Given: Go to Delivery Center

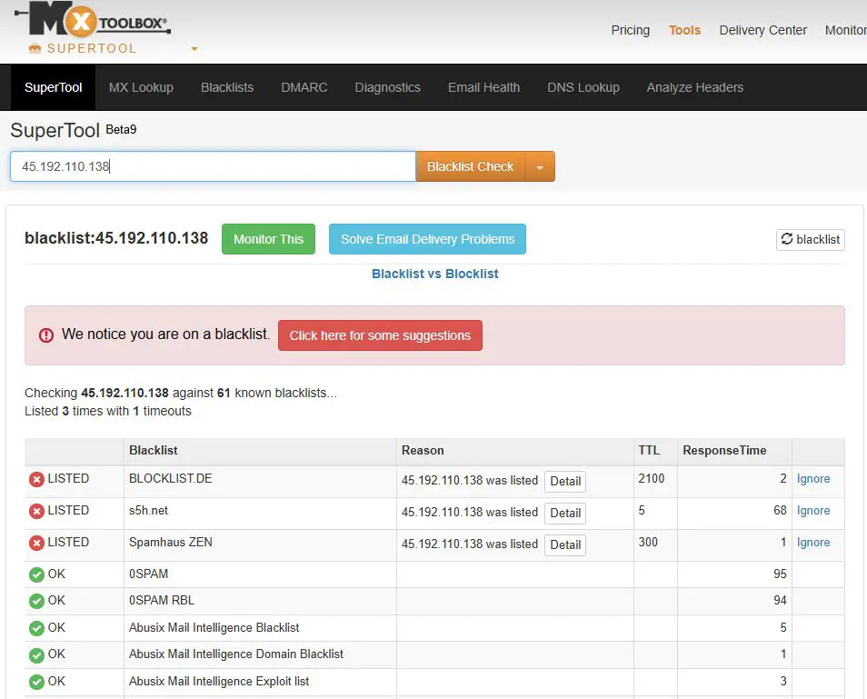Looking at the screenshot, I should [x=763, y=30].
